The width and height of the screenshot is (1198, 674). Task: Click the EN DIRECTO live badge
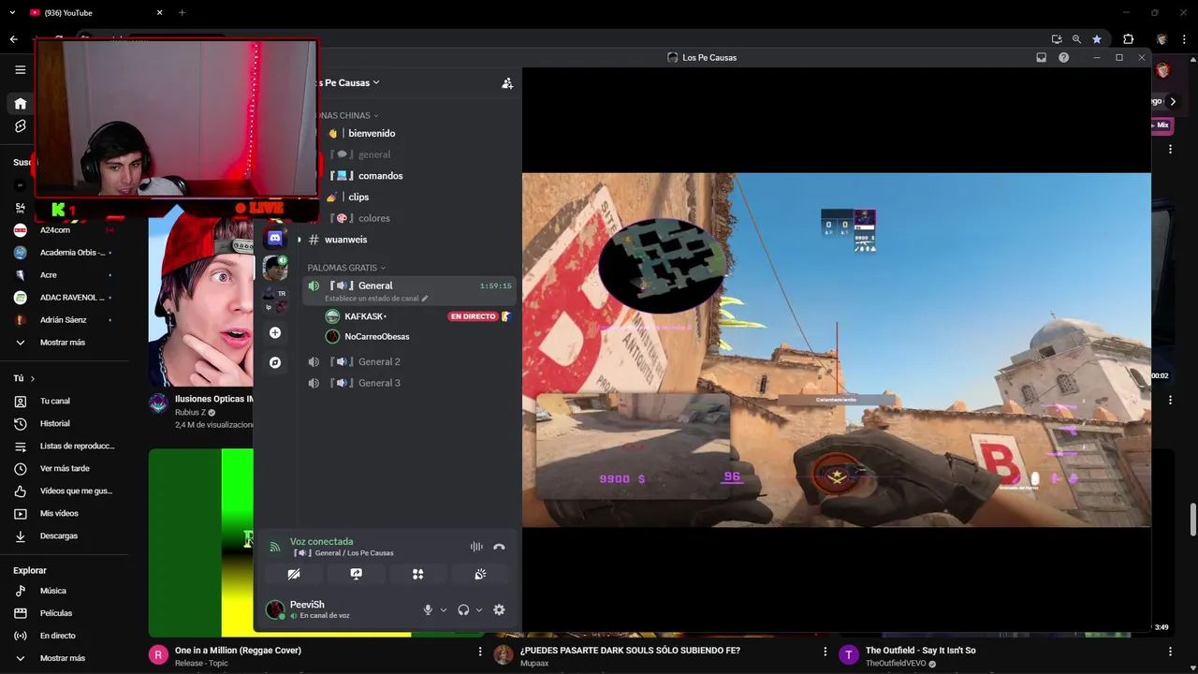click(473, 316)
